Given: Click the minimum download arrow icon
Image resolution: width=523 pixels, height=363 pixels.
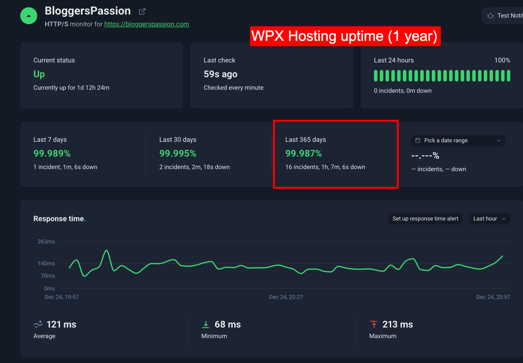Looking at the screenshot, I should [x=206, y=324].
